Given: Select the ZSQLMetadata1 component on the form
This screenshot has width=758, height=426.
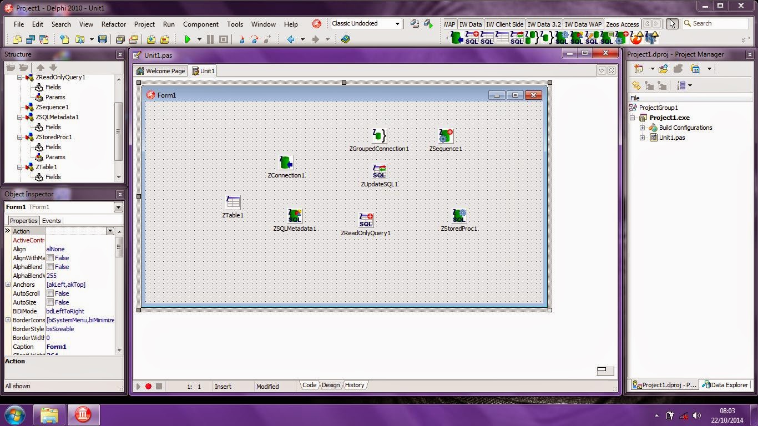Looking at the screenshot, I should [295, 216].
